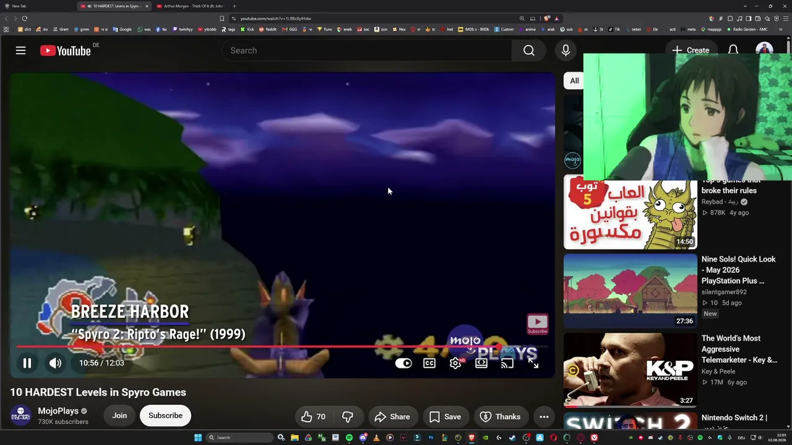Open 'Nine Sols! Quick Look' video title
This screenshot has width=792, height=445.
click(x=739, y=270)
